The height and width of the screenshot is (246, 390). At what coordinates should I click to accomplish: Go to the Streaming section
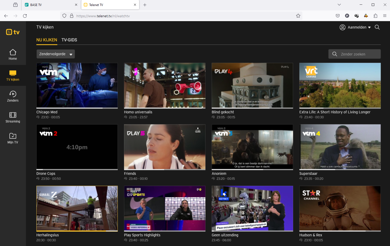click(13, 117)
